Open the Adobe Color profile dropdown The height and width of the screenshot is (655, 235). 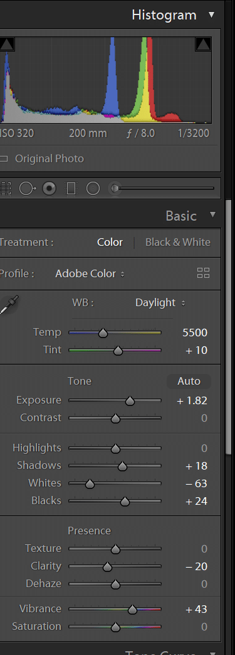click(x=90, y=273)
